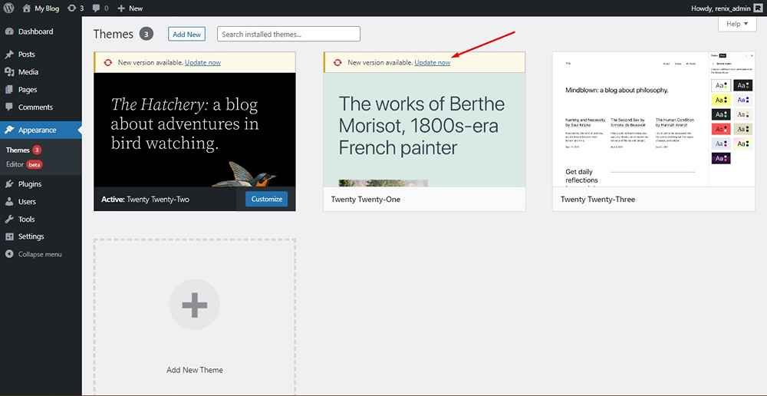Click the Customize button for active theme
The image size is (767, 396).
[x=267, y=200]
